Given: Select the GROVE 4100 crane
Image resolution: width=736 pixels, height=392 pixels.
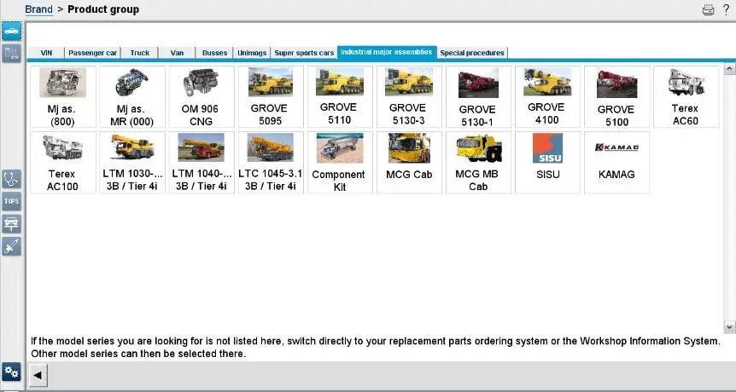Looking at the screenshot, I should coord(548,97).
